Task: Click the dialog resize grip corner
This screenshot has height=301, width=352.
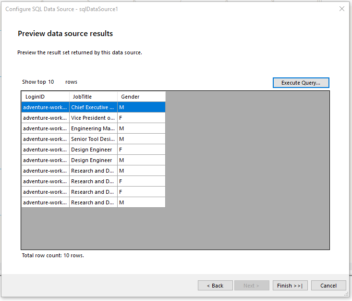Action: [x=346, y=294]
